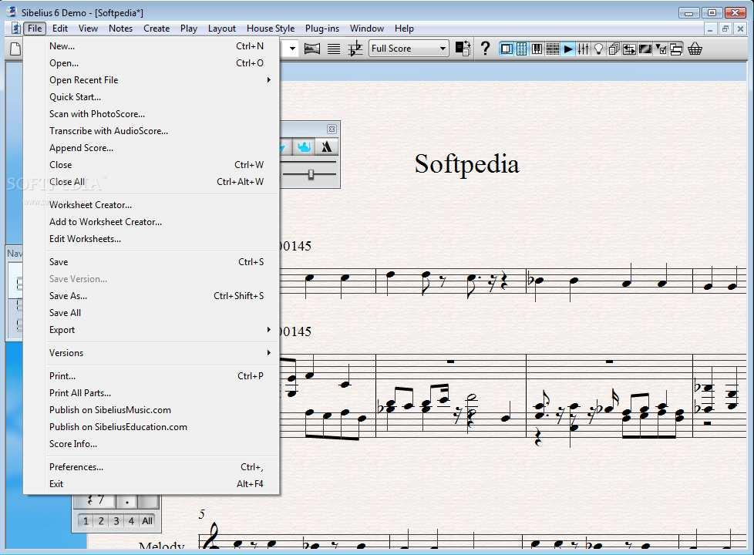Toggle the Transposing Score icon
This screenshot has height=555, width=754.
355,49
